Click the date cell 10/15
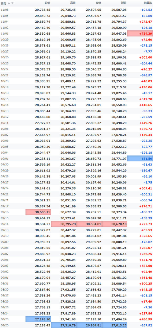 tap(5, 99)
